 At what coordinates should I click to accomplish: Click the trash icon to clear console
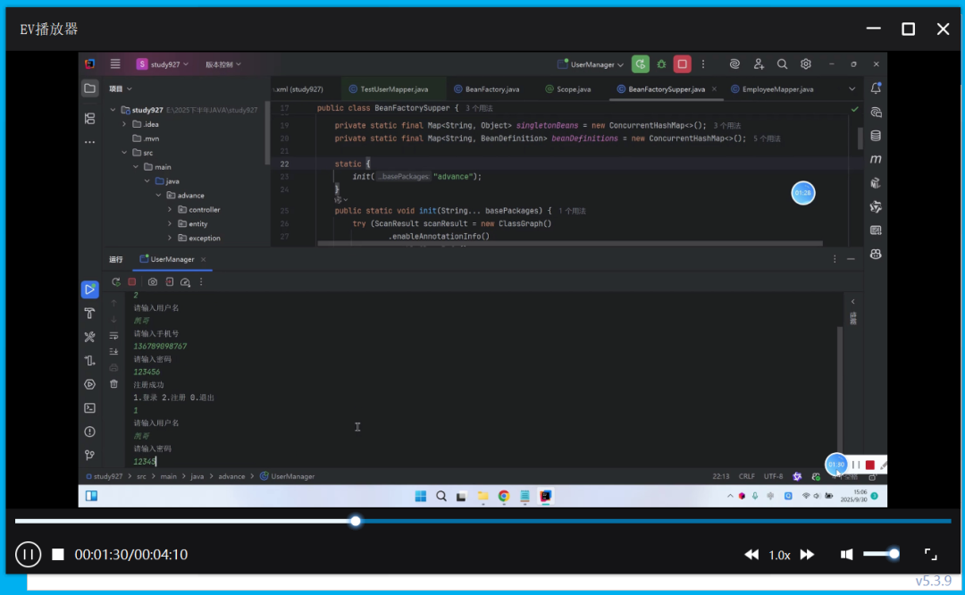(113, 383)
